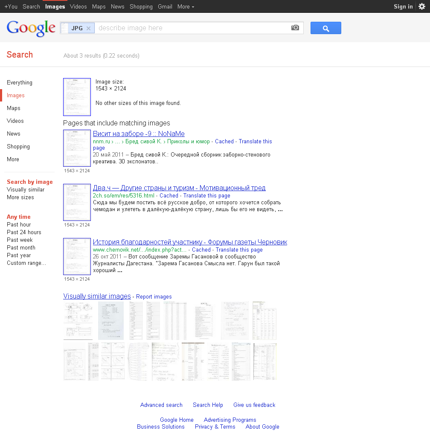Open Privacy & Terms footer link
Viewport: 430px width, 438px height.
215,426
